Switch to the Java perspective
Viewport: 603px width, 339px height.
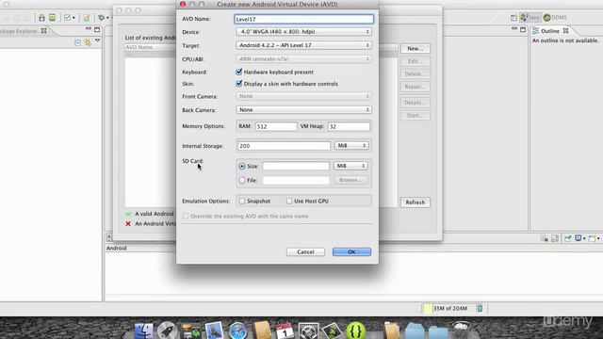click(530, 17)
